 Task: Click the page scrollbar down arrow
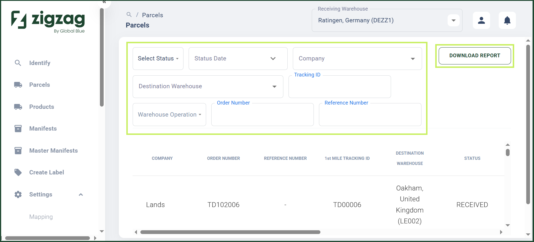coord(528,235)
